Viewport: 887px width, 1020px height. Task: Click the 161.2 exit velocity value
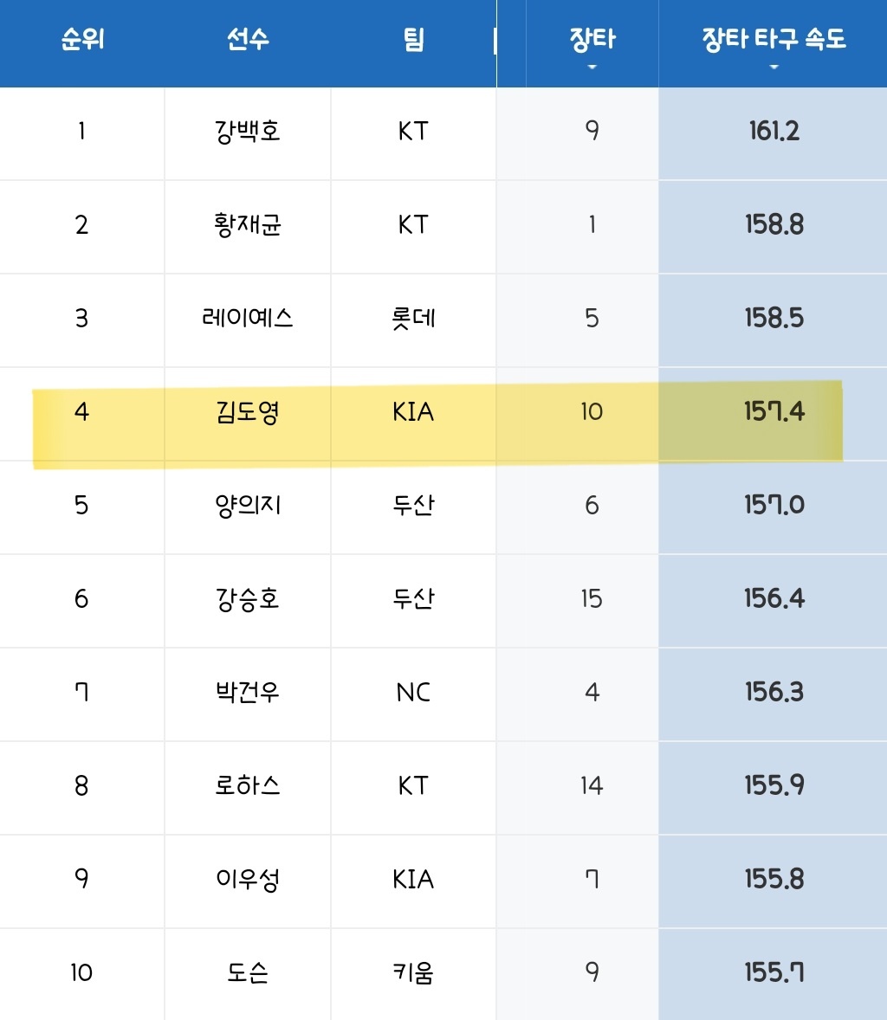[774, 132]
